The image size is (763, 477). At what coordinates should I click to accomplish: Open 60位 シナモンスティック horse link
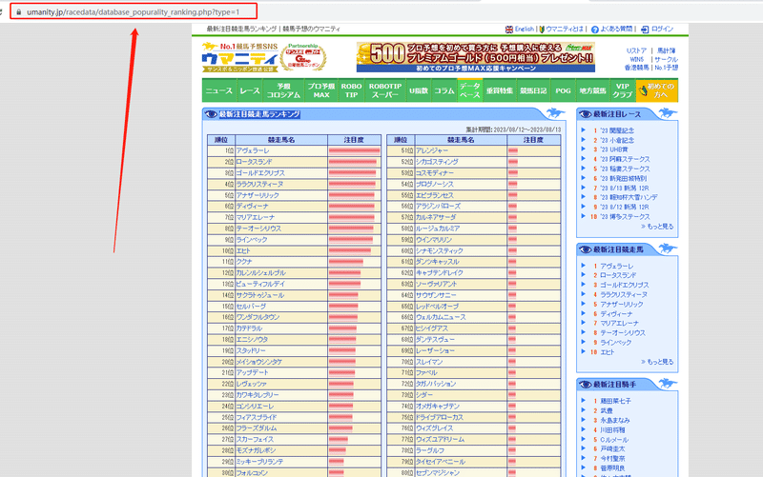pos(440,250)
